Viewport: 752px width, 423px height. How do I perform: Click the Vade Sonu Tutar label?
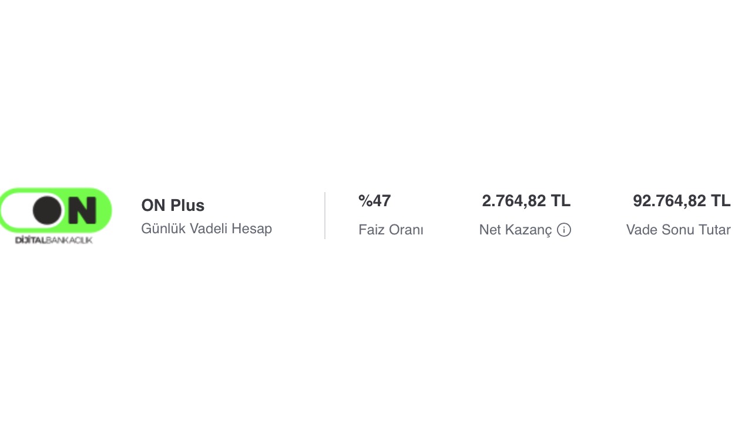coord(678,230)
